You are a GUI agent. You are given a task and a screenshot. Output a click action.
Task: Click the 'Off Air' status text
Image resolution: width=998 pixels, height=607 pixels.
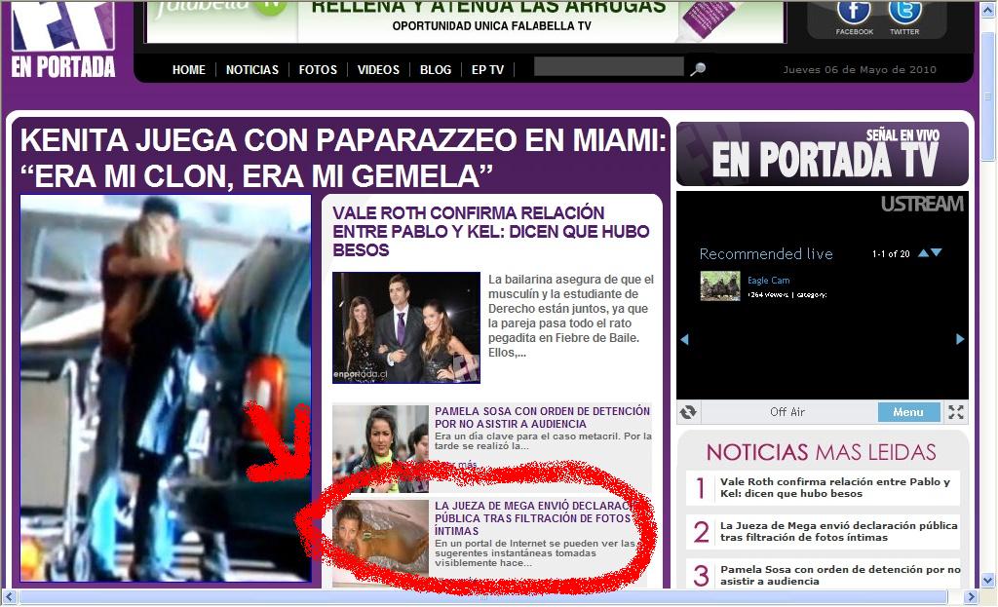(x=787, y=412)
